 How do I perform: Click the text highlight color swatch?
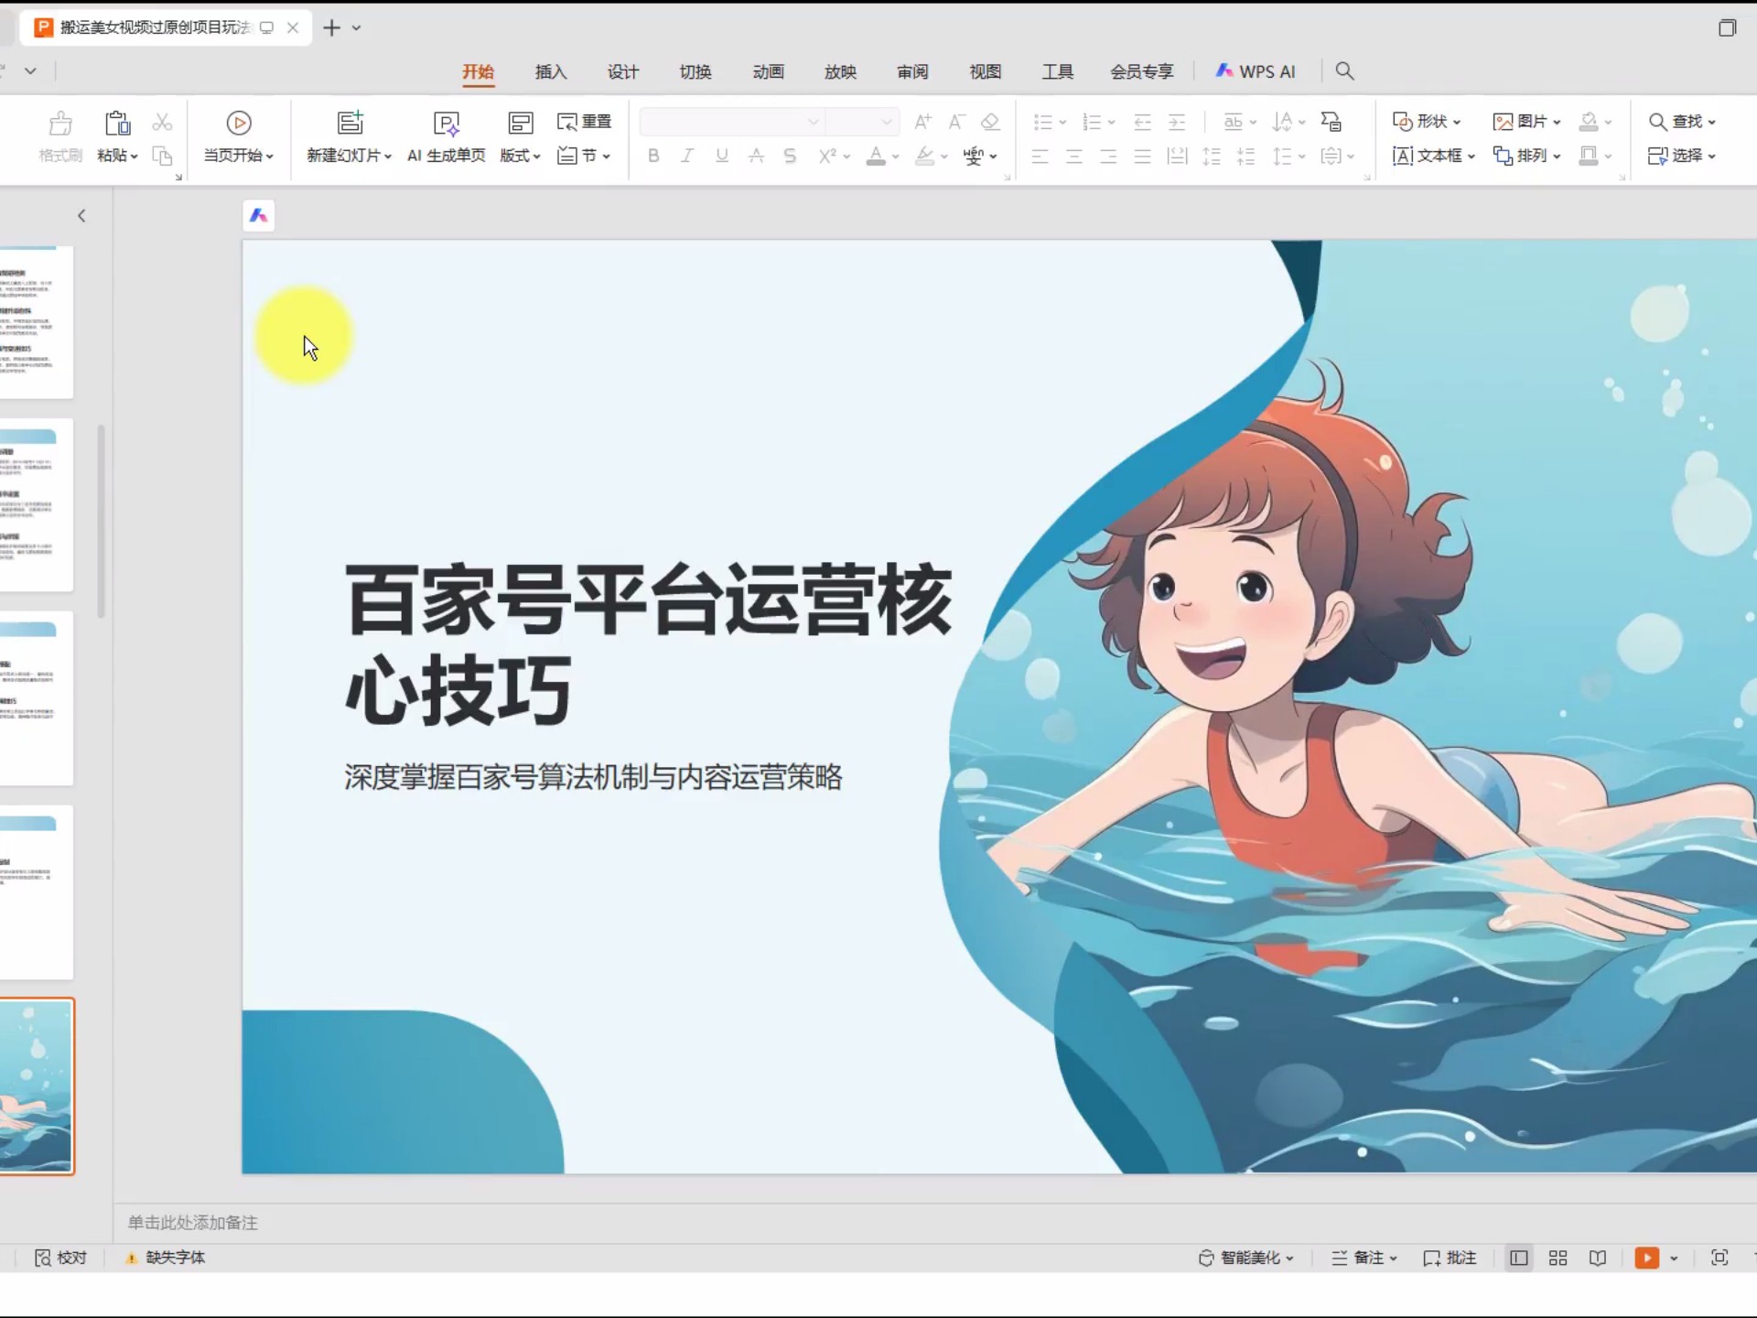click(x=925, y=156)
